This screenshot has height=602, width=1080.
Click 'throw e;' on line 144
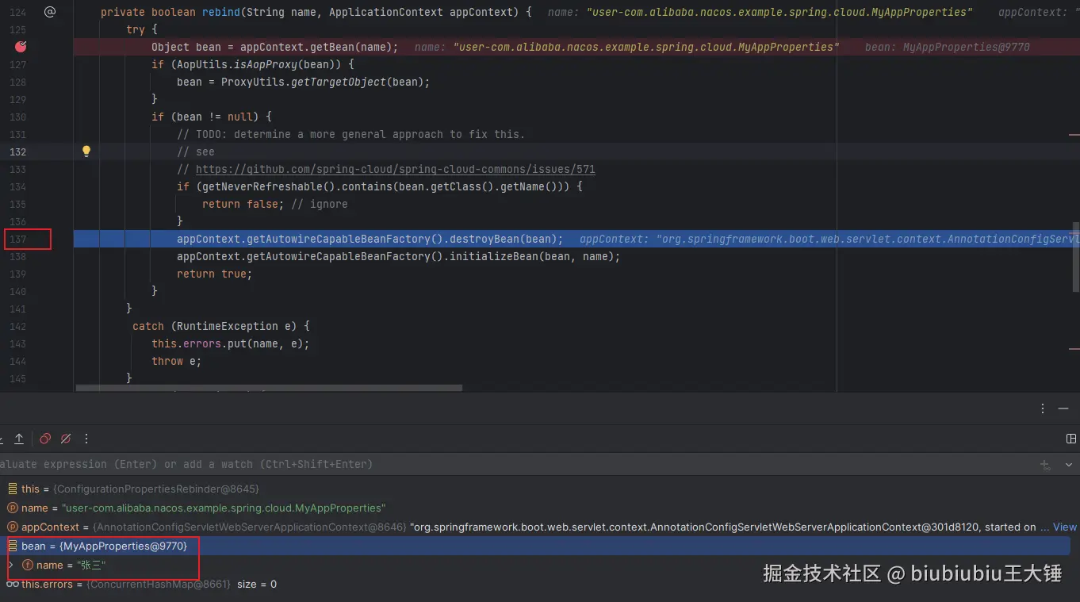[x=176, y=361]
